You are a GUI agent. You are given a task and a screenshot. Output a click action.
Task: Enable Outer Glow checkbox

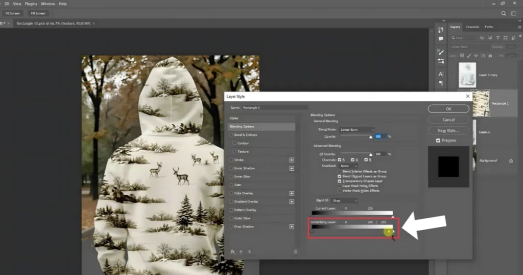click(231, 218)
